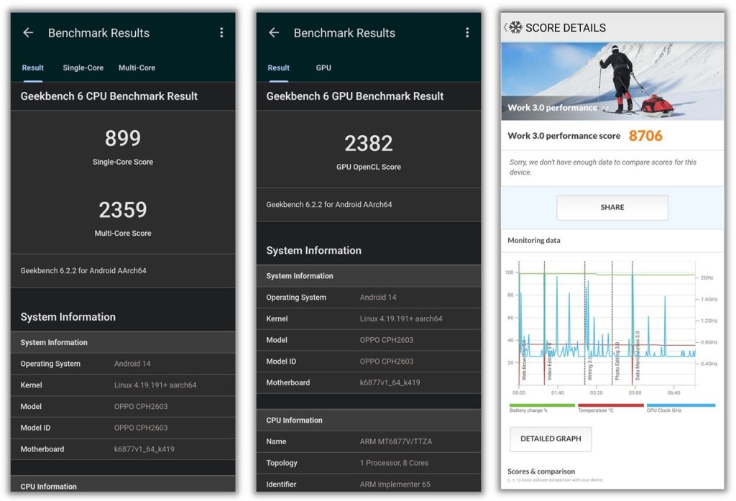Click the red Temperature legend swatch
Image resolution: width=736 pixels, height=501 pixels.
tap(611, 405)
